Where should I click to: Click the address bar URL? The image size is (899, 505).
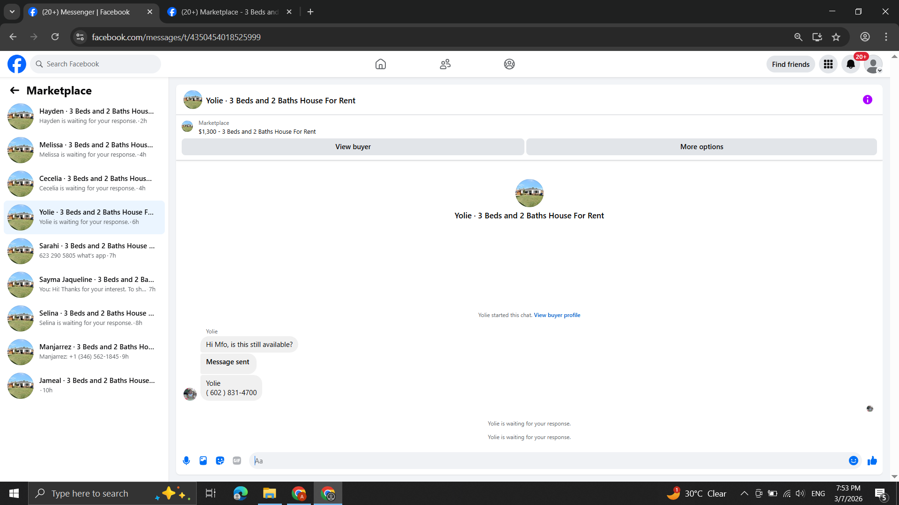(x=176, y=37)
